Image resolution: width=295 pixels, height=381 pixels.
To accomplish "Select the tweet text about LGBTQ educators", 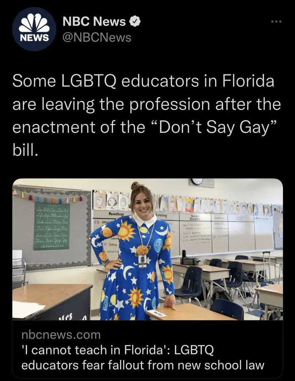I will pyautogui.click(x=146, y=116).
